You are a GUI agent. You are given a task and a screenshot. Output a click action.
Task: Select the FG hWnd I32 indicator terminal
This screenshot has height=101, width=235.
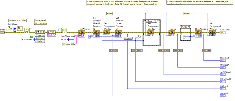tap(223, 96)
